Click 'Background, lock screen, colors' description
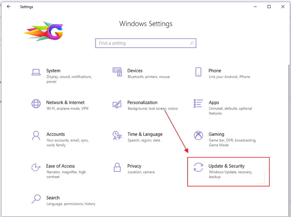291x217 pixels. pos(153,109)
